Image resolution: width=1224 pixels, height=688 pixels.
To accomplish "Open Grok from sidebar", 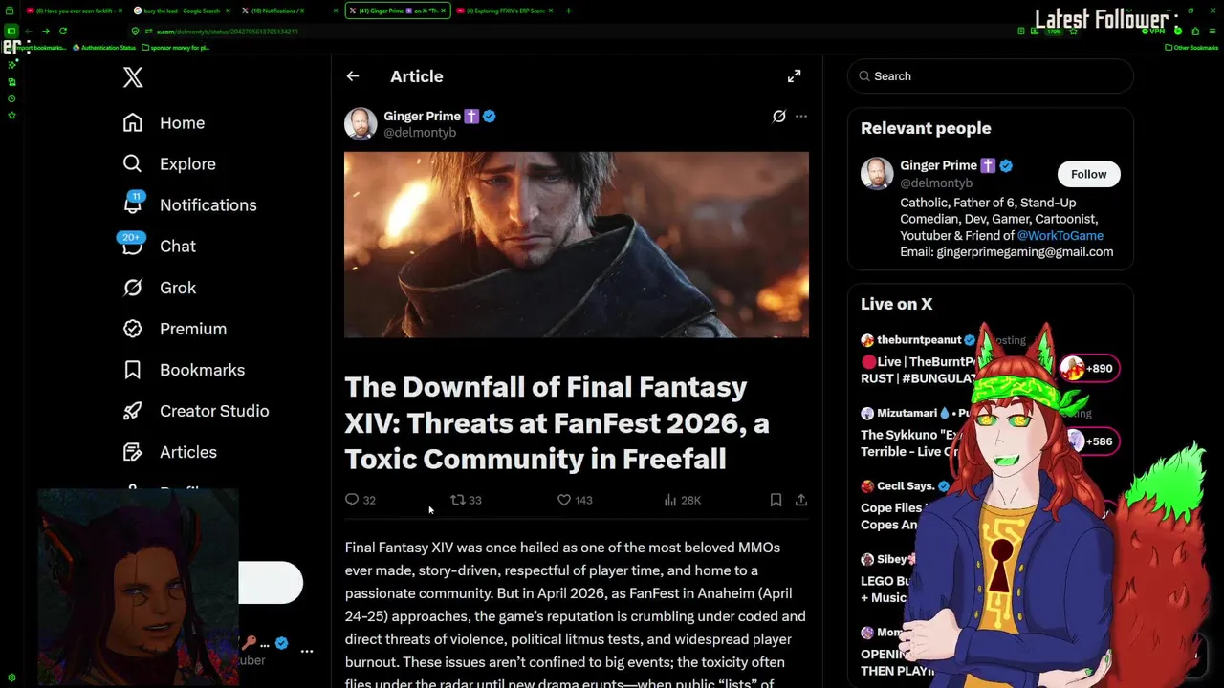I will [x=159, y=287].
